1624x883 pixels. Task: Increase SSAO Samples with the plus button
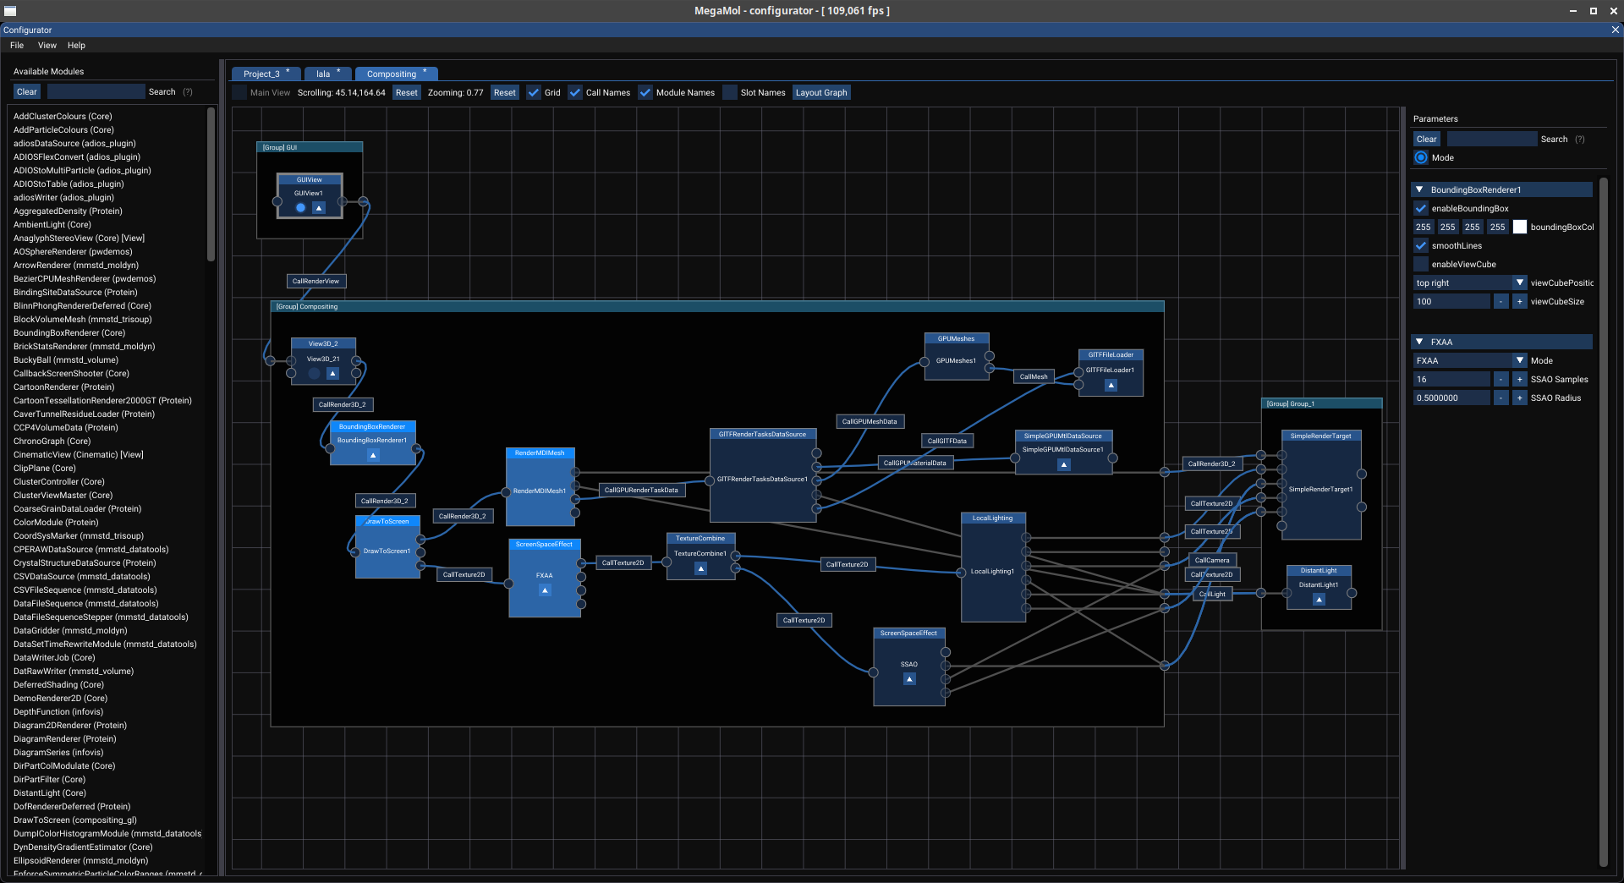pos(1520,380)
